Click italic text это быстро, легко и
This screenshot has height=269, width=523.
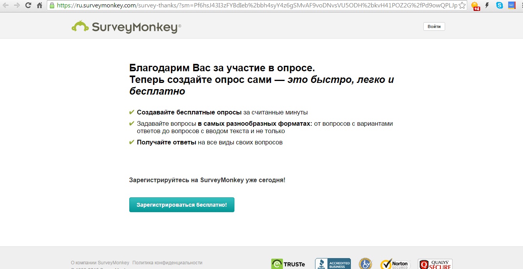click(x=341, y=80)
